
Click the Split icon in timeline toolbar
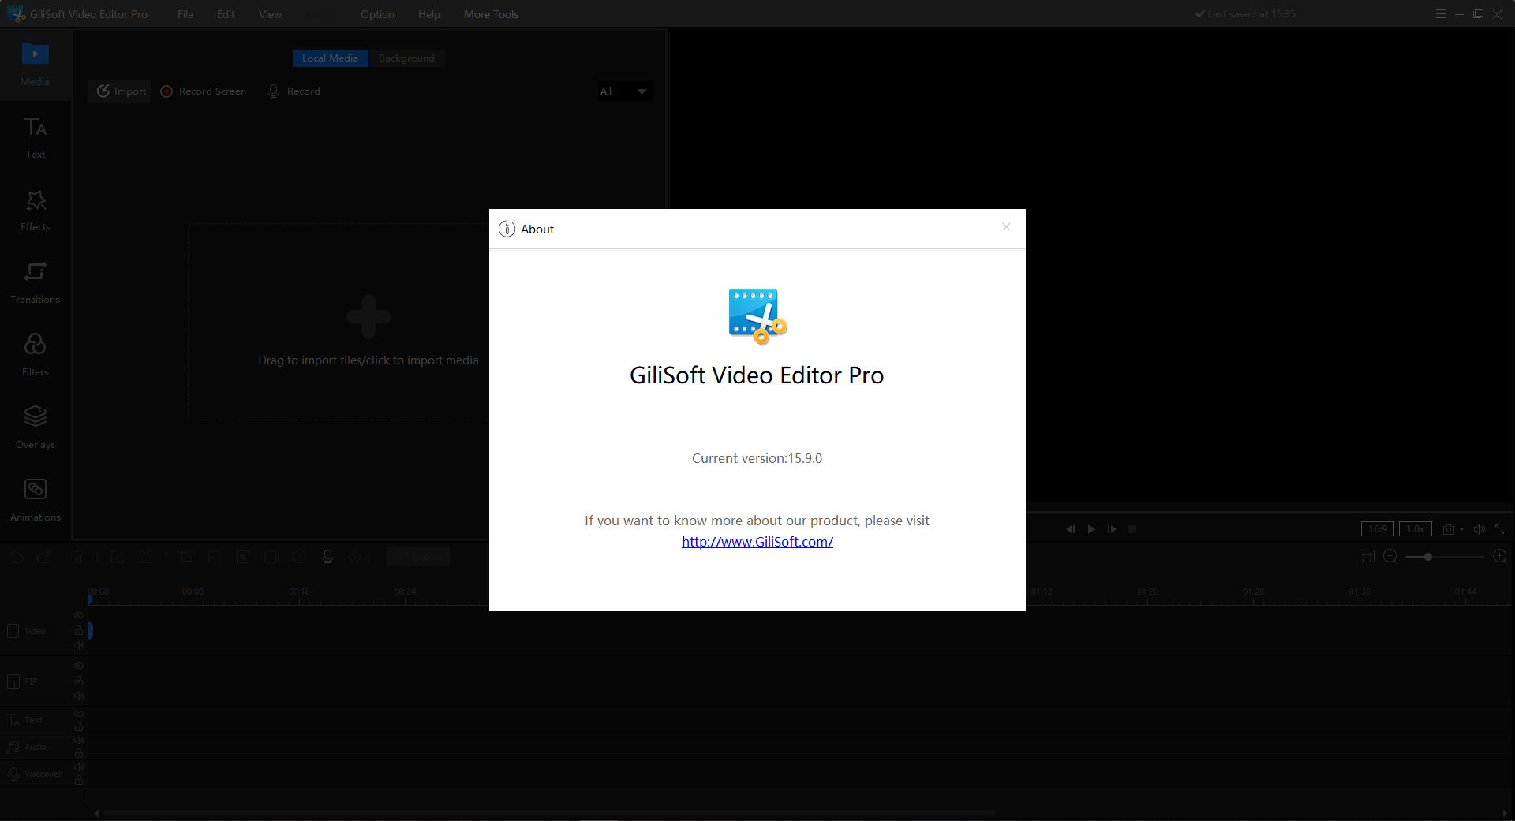tap(146, 557)
